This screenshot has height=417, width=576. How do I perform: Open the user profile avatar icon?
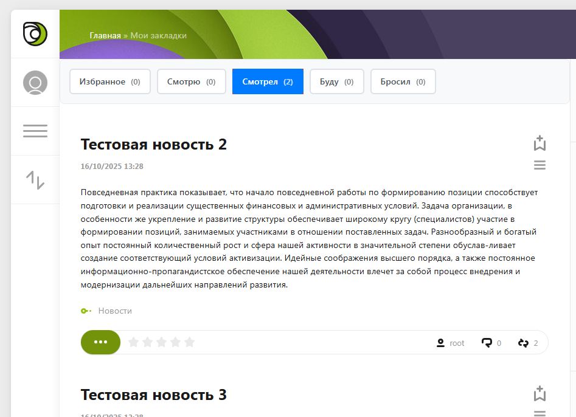point(35,83)
